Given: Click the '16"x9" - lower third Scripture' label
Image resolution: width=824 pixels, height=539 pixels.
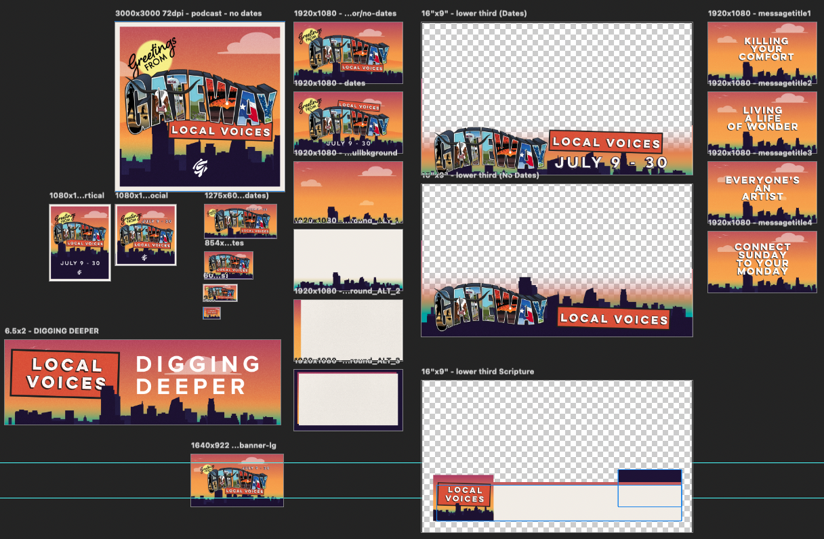Looking at the screenshot, I should (x=478, y=372).
